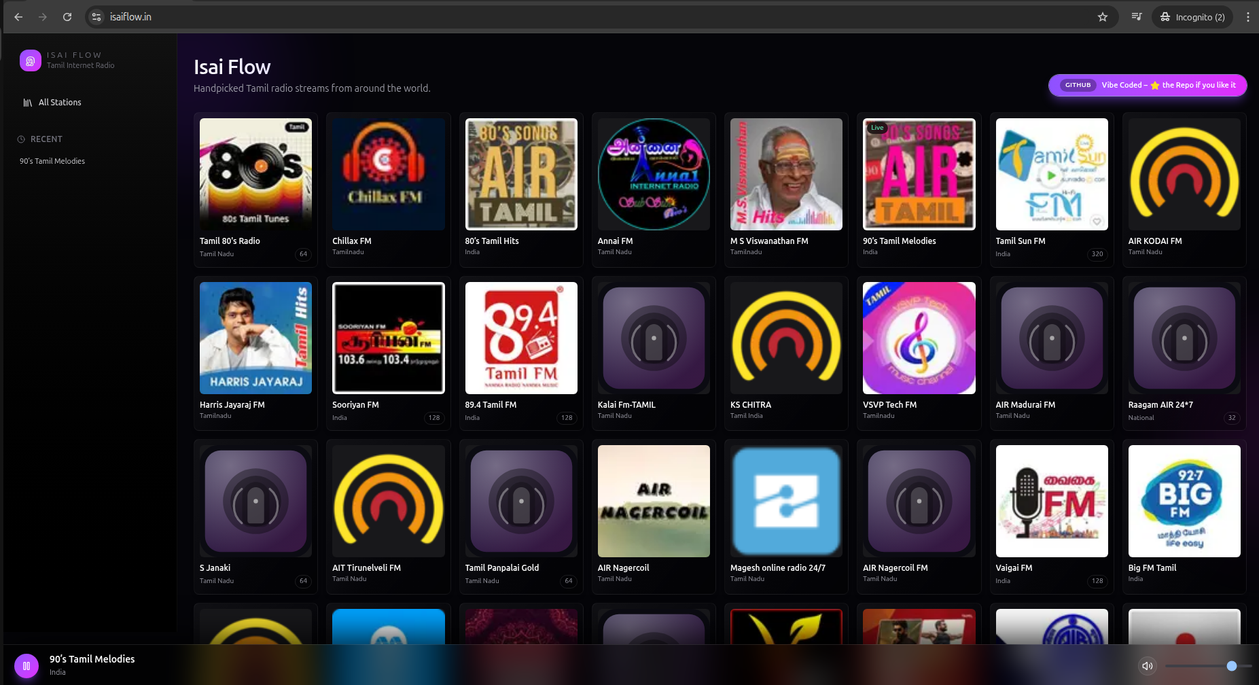The image size is (1259, 685).
Task: Select 90's Tamil Melodies under Recent
Action: point(52,161)
